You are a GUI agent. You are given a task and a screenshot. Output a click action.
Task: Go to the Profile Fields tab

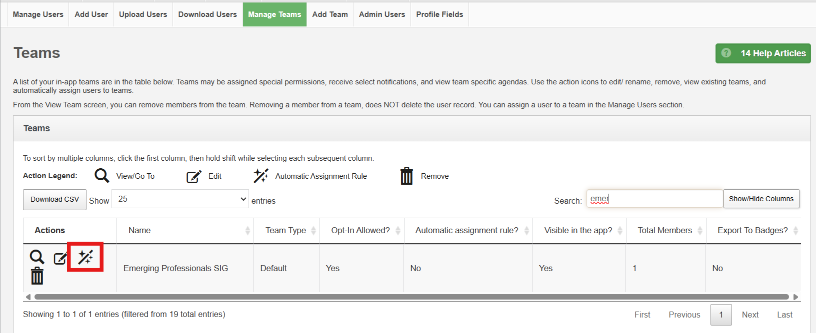[x=439, y=14]
